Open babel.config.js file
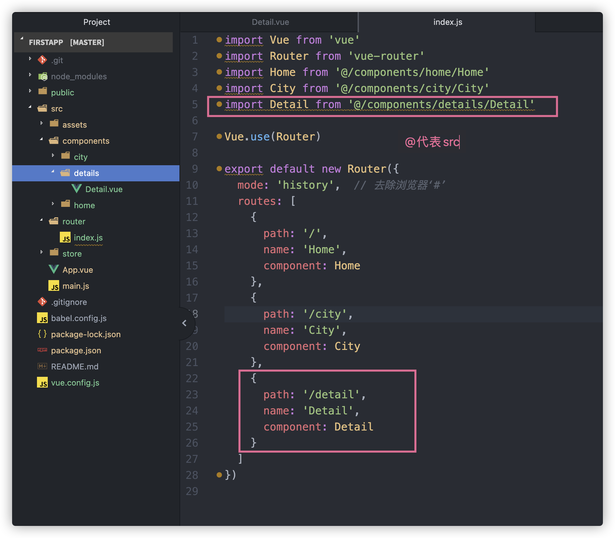This screenshot has width=615, height=538. [79, 318]
